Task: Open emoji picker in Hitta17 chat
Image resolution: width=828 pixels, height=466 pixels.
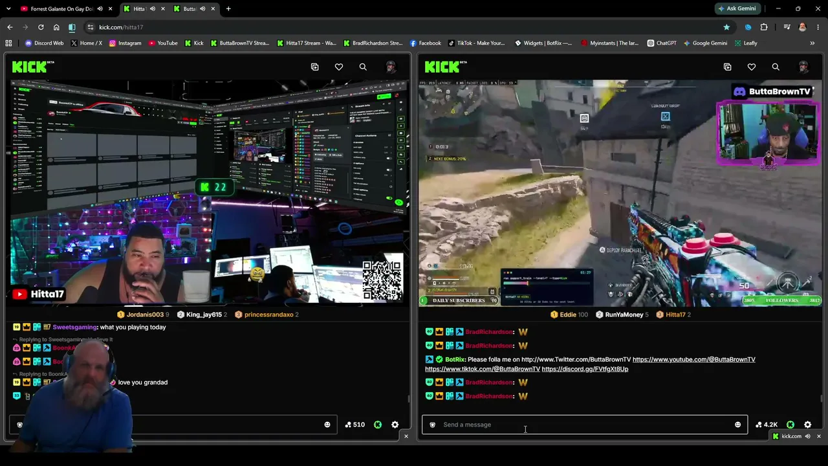Action: click(x=327, y=425)
